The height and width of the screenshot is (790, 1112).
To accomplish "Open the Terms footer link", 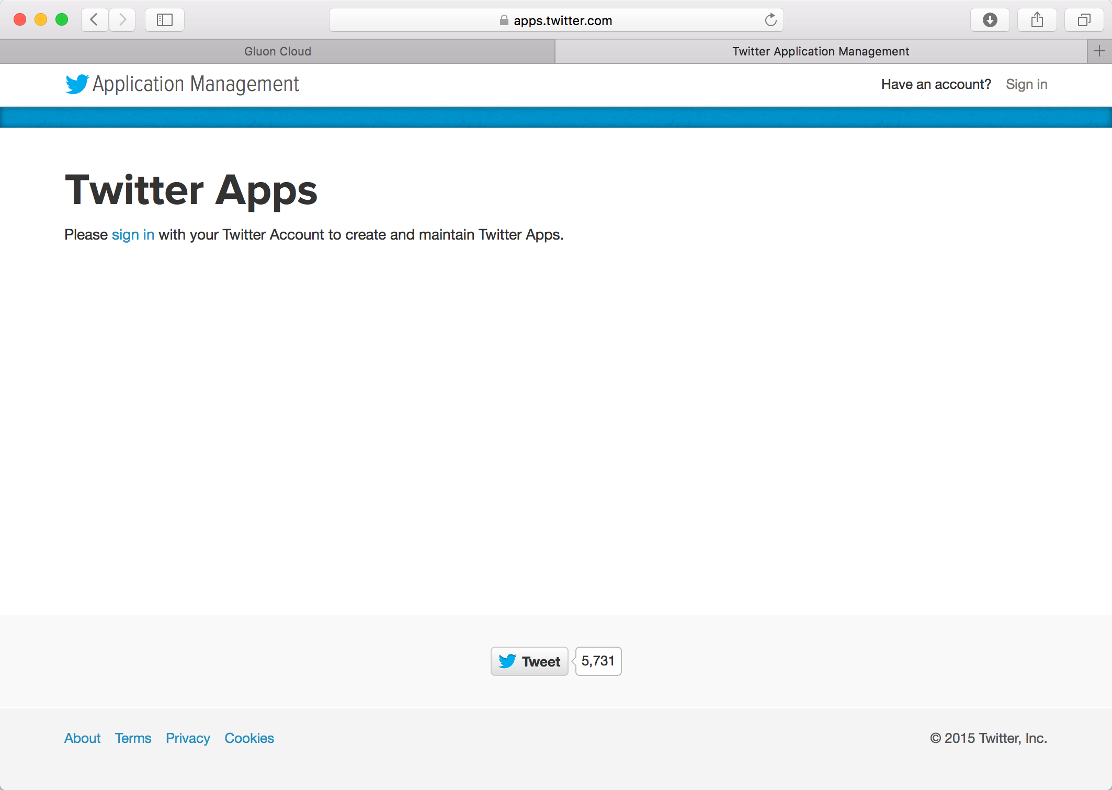I will (x=133, y=738).
